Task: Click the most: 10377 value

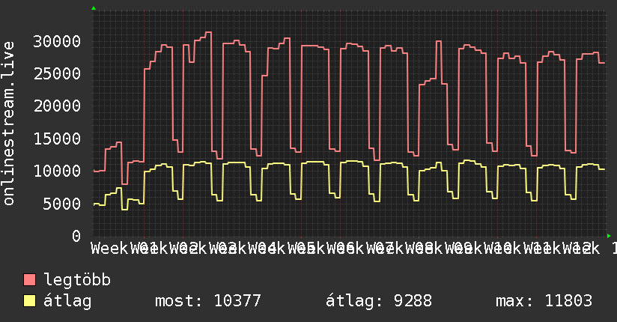Action: [x=208, y=301]
